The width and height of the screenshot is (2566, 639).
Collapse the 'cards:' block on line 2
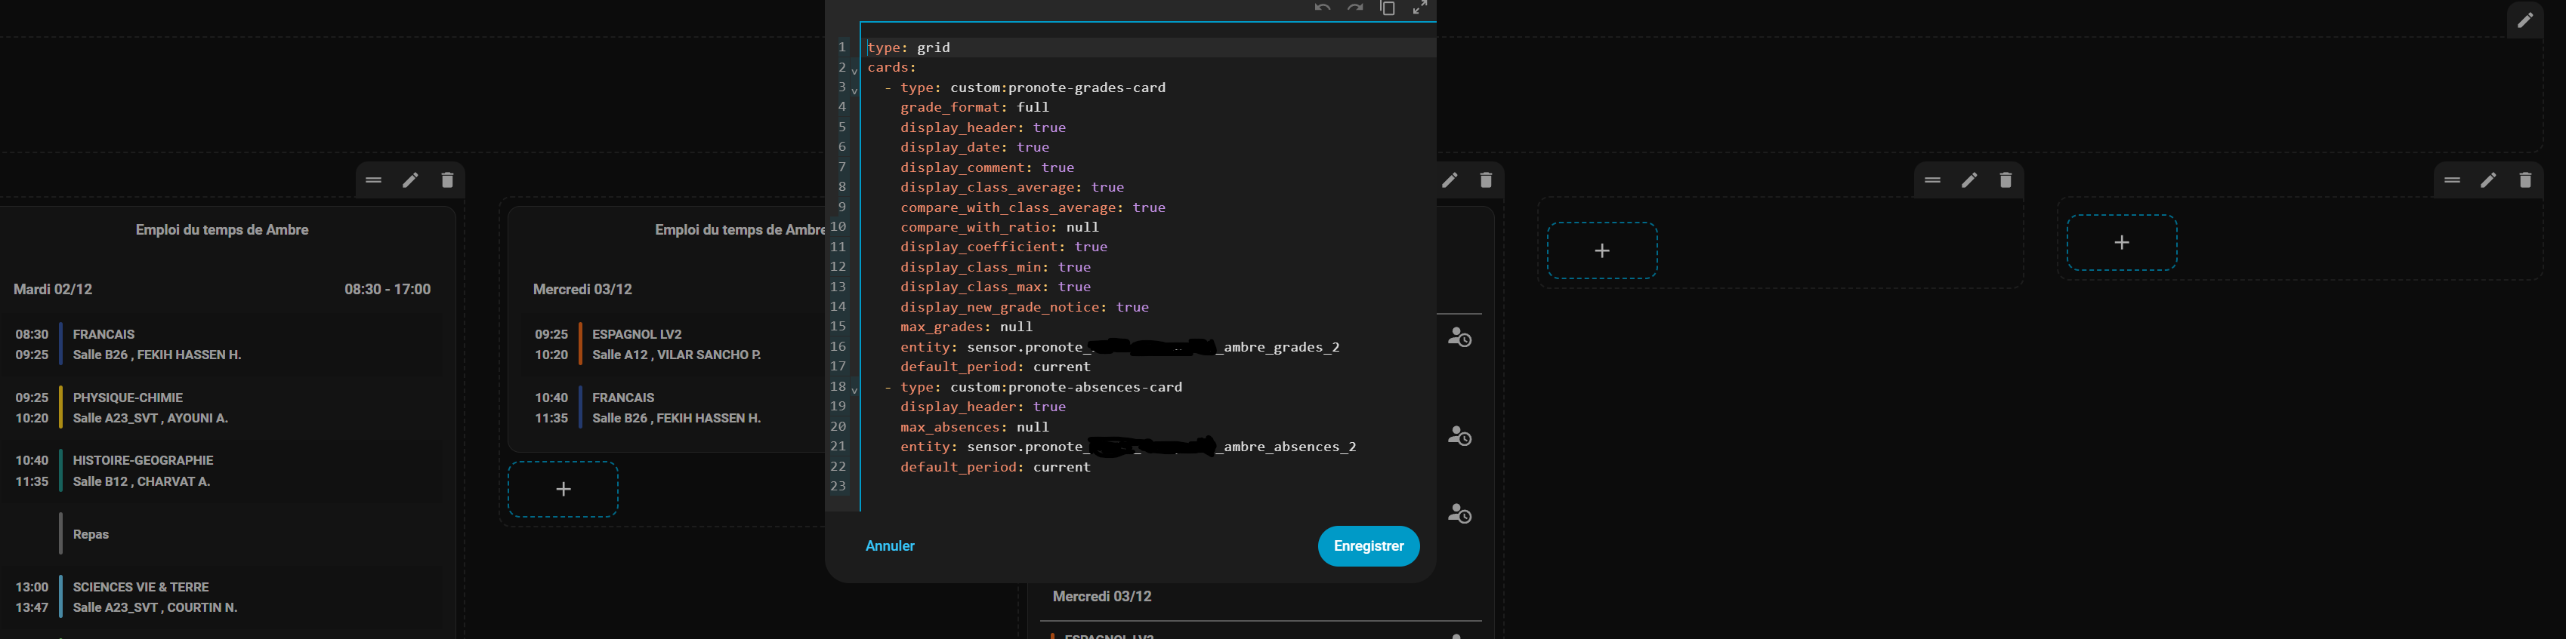854,72
